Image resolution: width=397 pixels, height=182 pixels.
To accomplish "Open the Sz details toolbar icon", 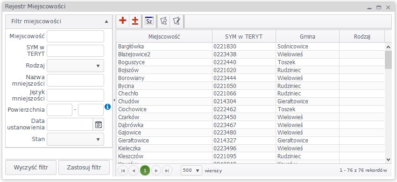I will pyautogui.click(x=149, y=21).
